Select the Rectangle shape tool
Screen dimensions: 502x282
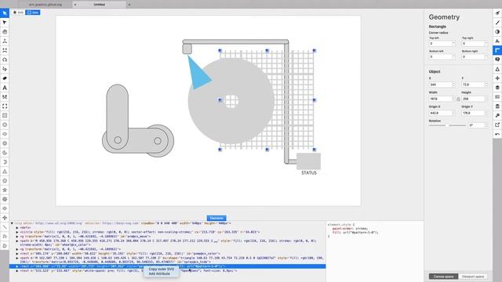click(5, 115)
